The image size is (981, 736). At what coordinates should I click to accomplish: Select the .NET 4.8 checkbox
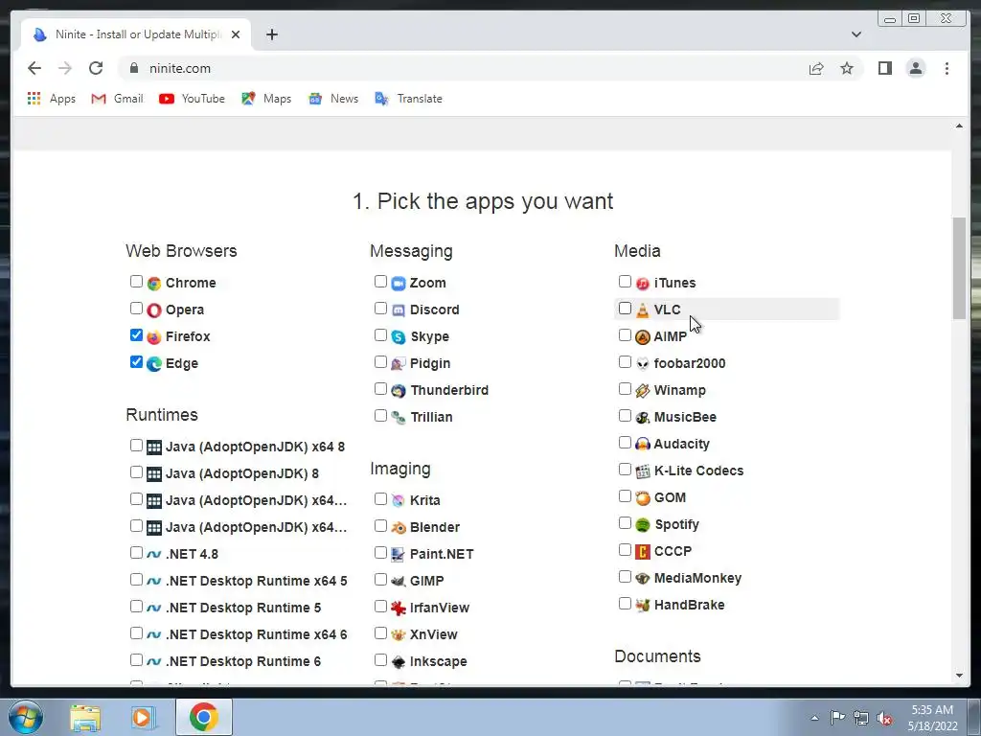tap(136, 553)
